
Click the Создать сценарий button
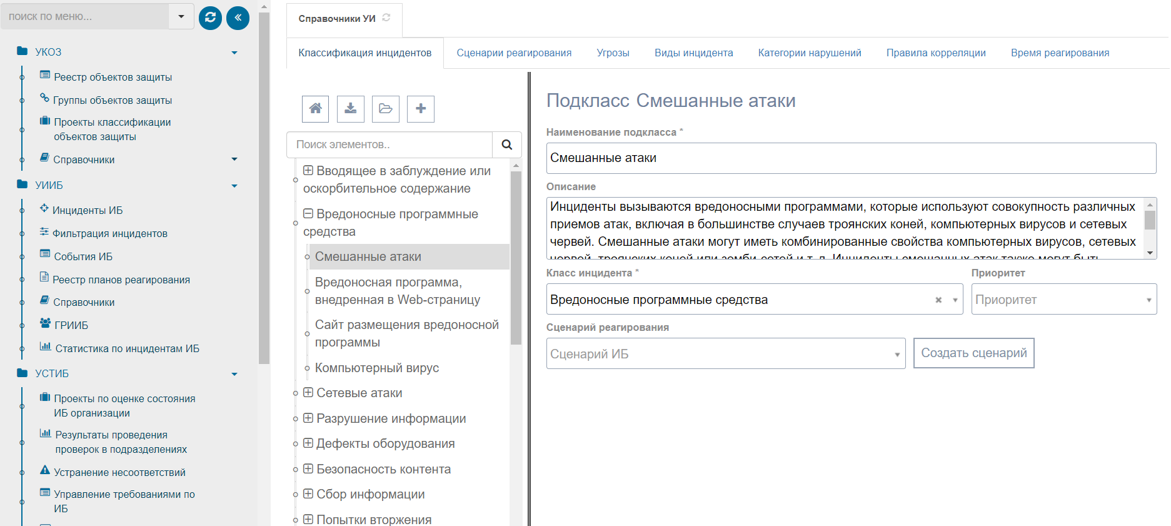[x=973, y=353]
